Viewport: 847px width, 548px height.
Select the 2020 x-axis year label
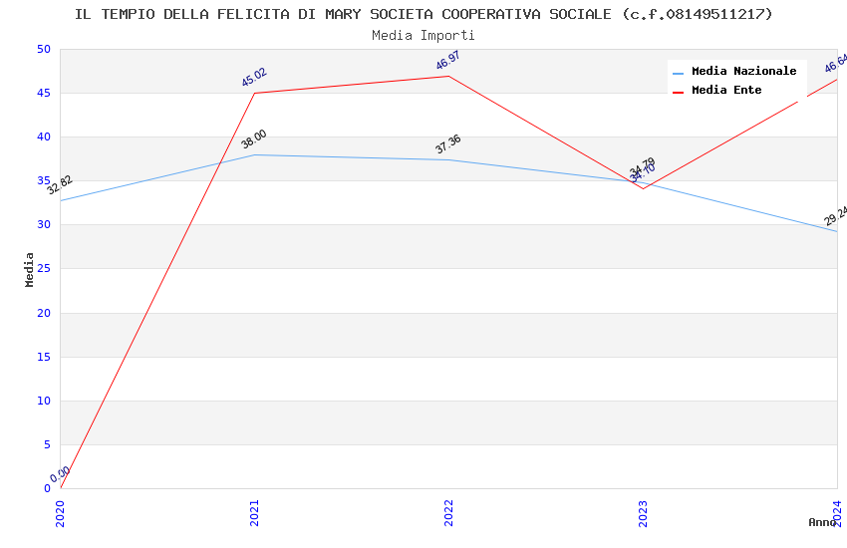(x=60, y=511)
